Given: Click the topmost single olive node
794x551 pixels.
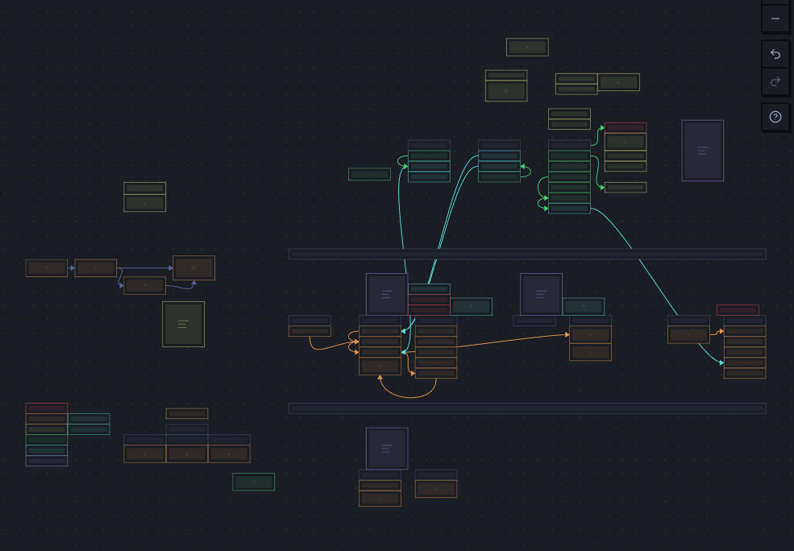Looking at the screenshot, I should [x=527, y=47].
